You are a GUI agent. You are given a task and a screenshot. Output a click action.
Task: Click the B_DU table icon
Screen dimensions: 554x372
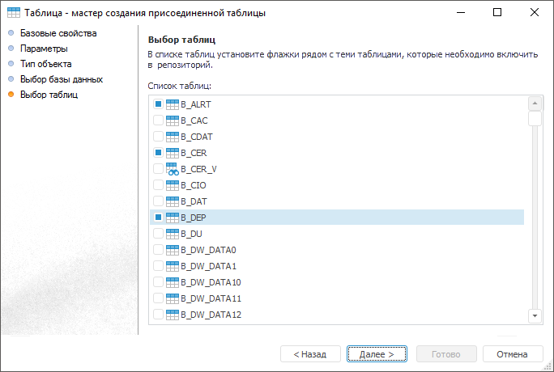pos(172,234)
